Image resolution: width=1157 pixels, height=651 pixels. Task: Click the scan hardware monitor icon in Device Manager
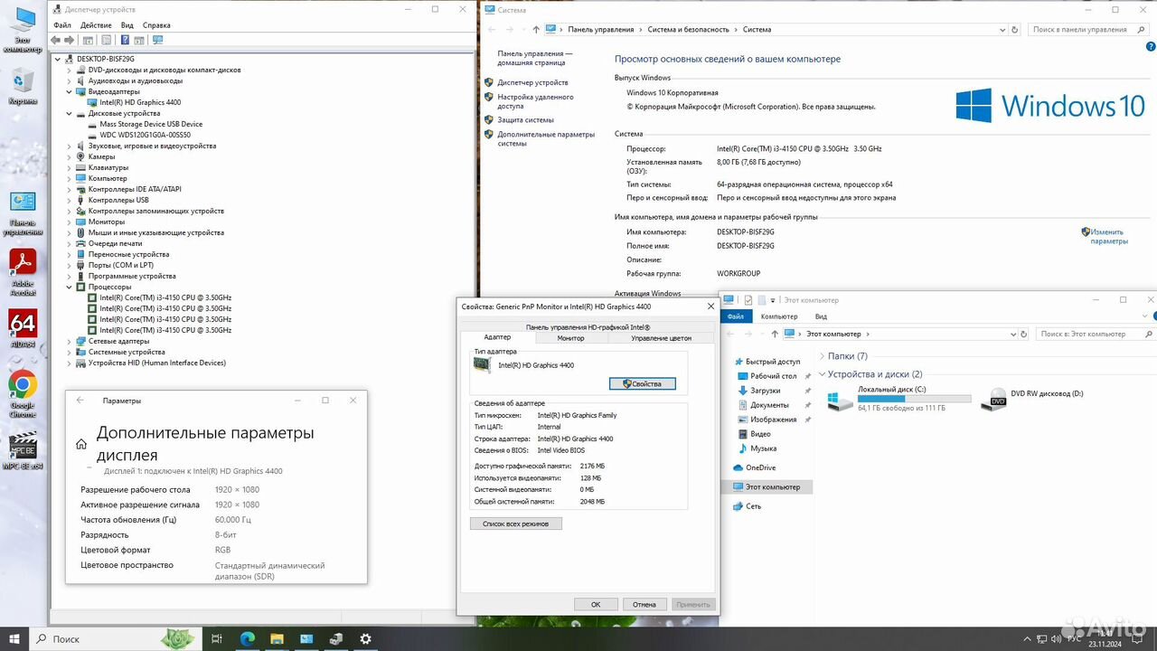158,40
